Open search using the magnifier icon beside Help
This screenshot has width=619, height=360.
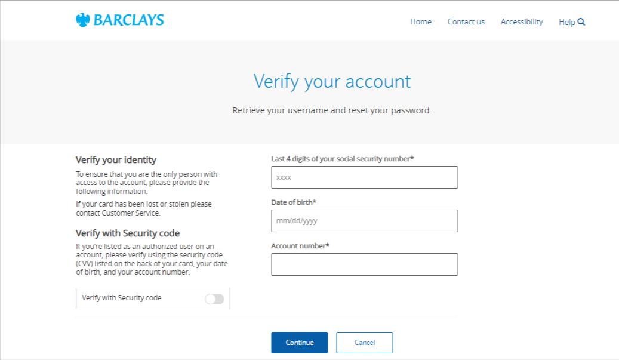tap(580, 21)
